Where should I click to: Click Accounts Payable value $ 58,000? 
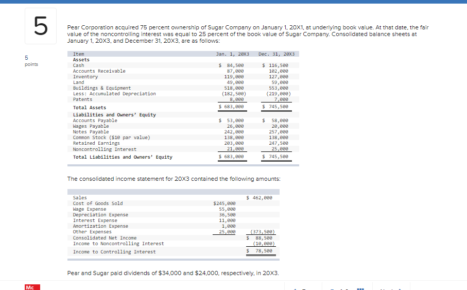(275, 121)
